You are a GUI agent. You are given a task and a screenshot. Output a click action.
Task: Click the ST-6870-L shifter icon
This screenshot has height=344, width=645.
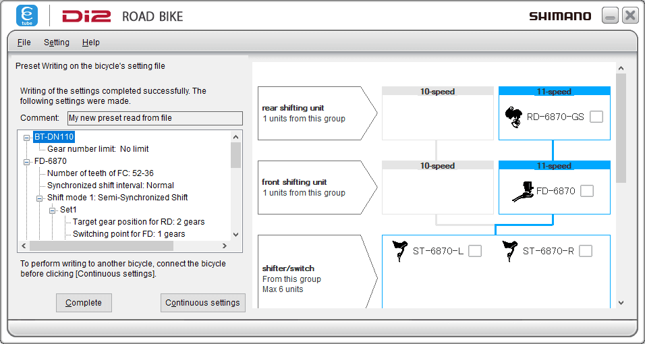pos(400,251)
